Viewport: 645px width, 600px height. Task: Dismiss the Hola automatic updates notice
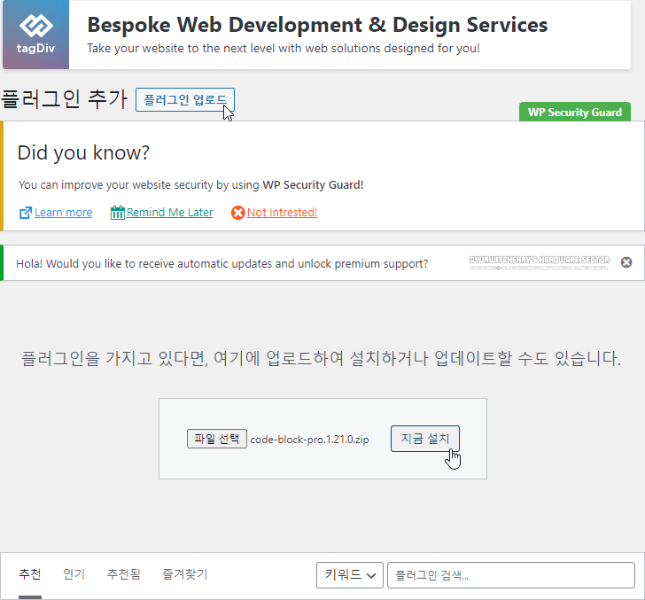pyautogui.click(x=626, y=262)
